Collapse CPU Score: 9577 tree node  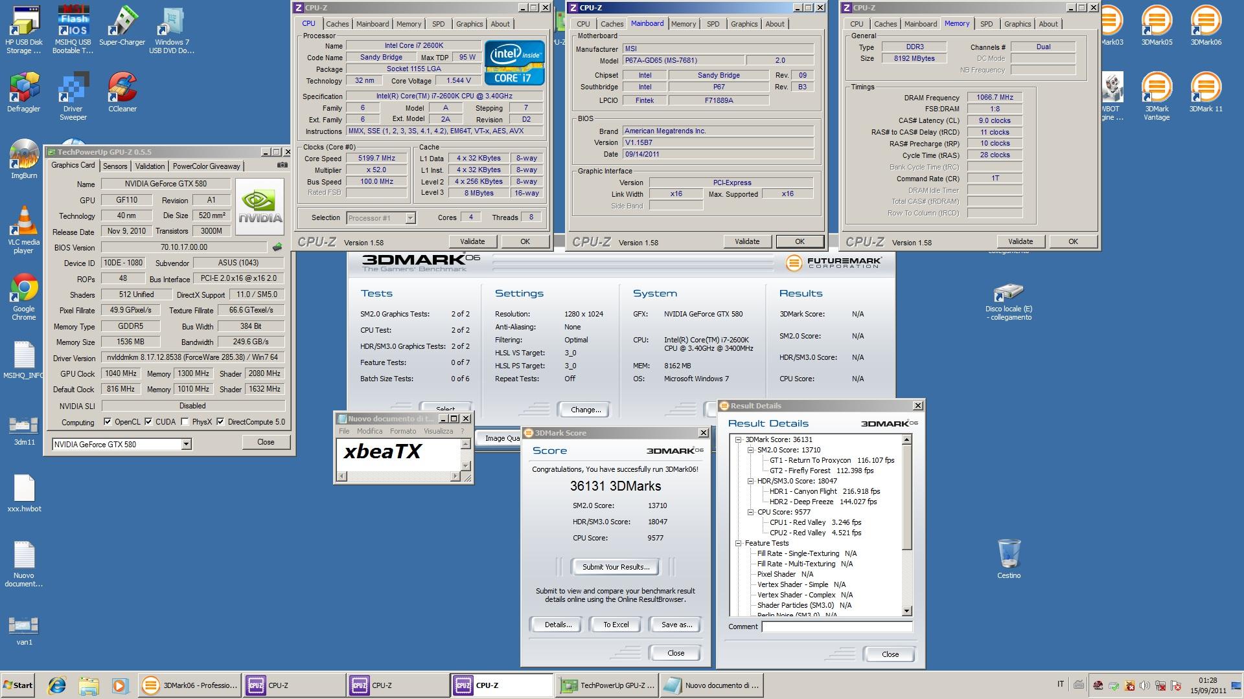(x=750, y=512)
